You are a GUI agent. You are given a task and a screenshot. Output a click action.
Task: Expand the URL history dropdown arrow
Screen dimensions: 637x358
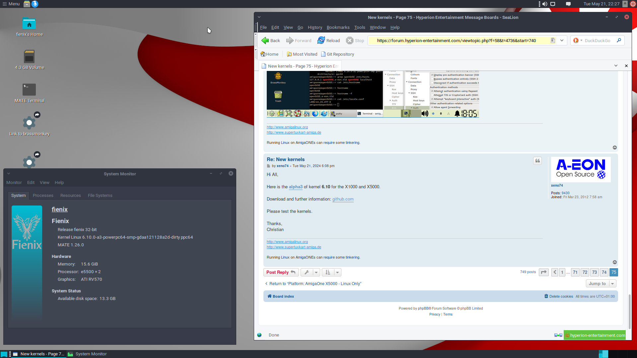562,40
